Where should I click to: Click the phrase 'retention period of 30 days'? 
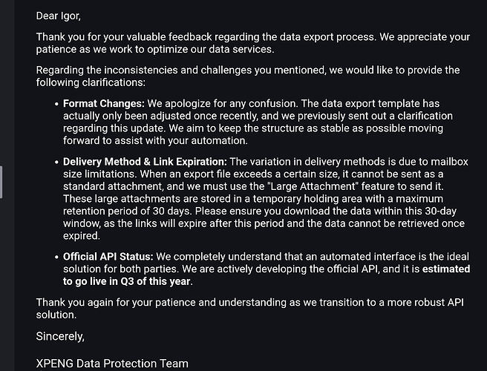click(x=128, y=211)
